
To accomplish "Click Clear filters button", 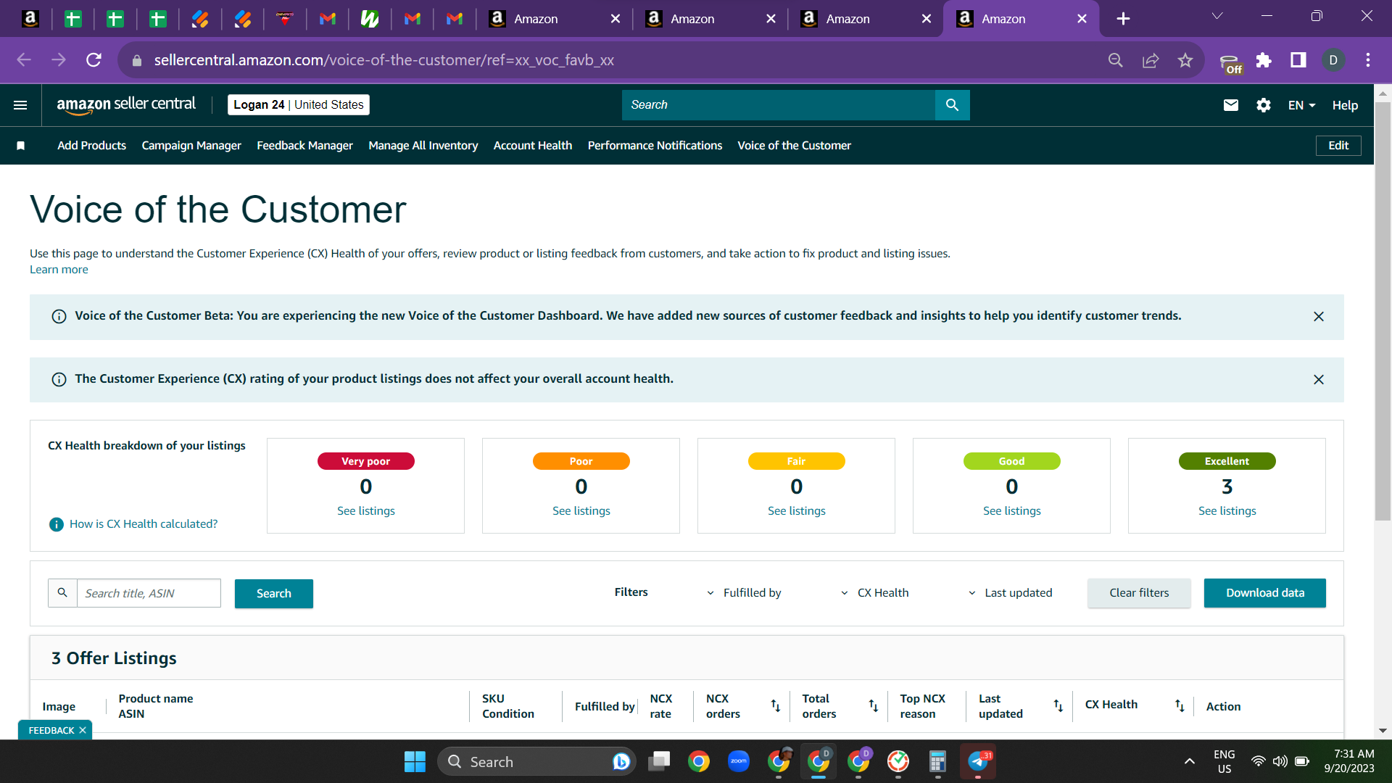I will point(1139,593).
